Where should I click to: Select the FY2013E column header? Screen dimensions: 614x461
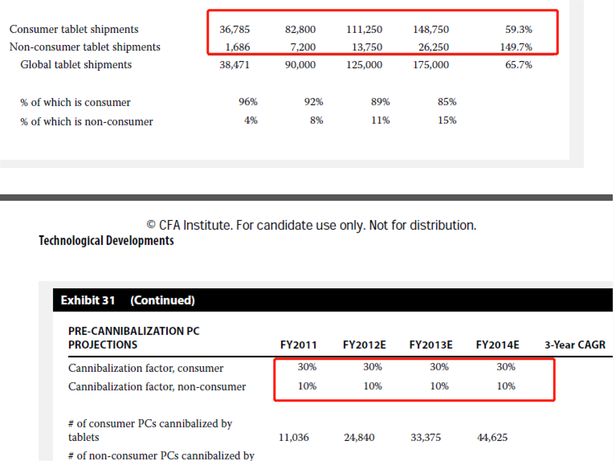tap(431, 345)
